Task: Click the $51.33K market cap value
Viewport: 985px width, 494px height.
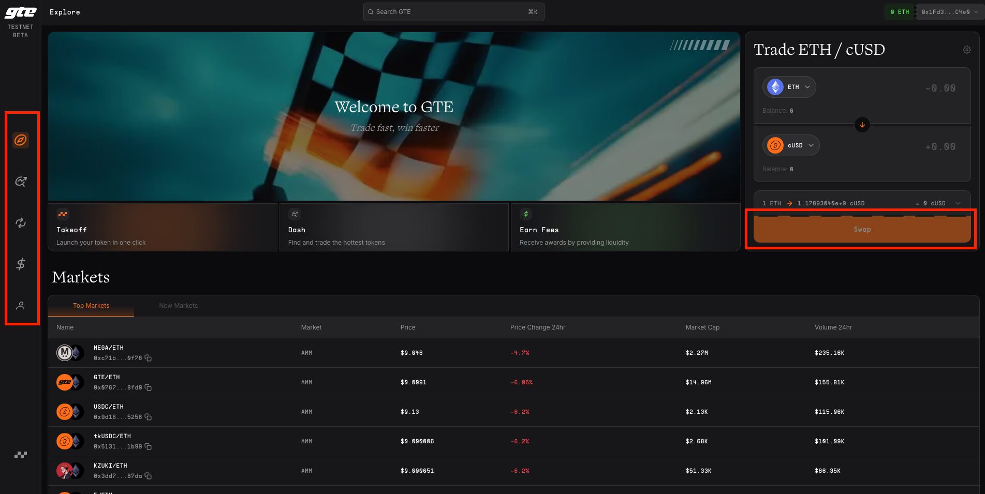Action: [698, 471]
